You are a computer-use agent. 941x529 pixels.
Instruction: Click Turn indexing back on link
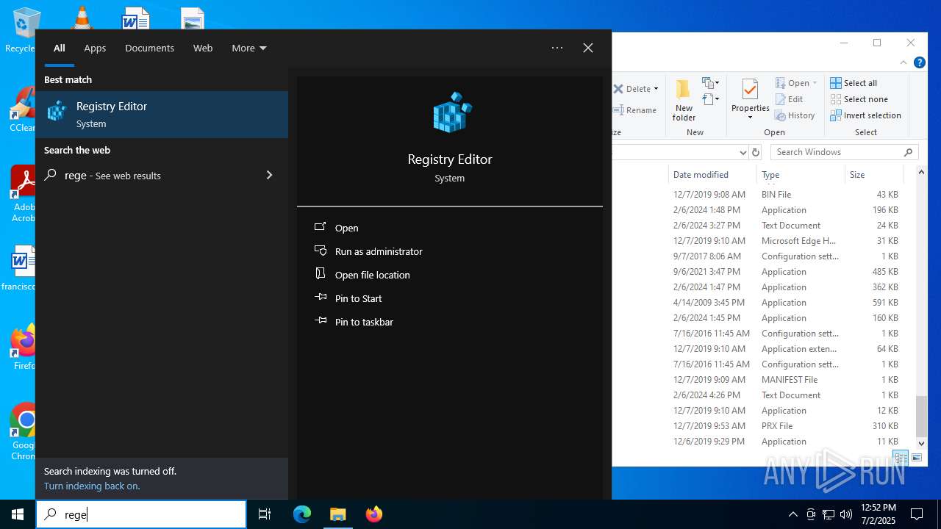tap(92, 486)
